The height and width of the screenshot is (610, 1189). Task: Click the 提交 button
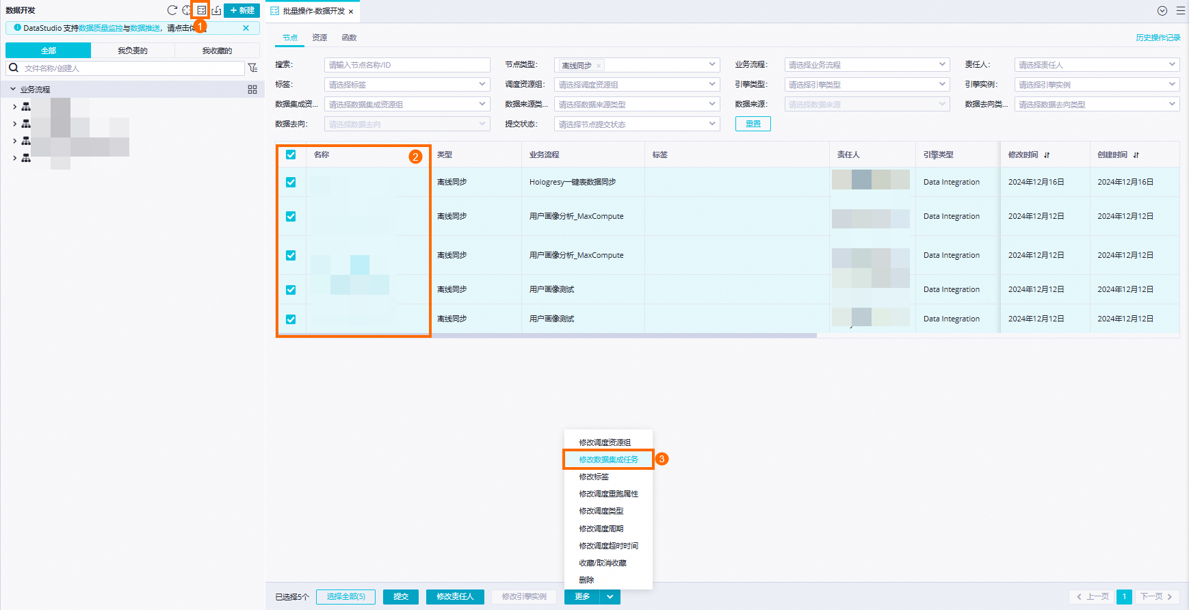click(401, 597)
